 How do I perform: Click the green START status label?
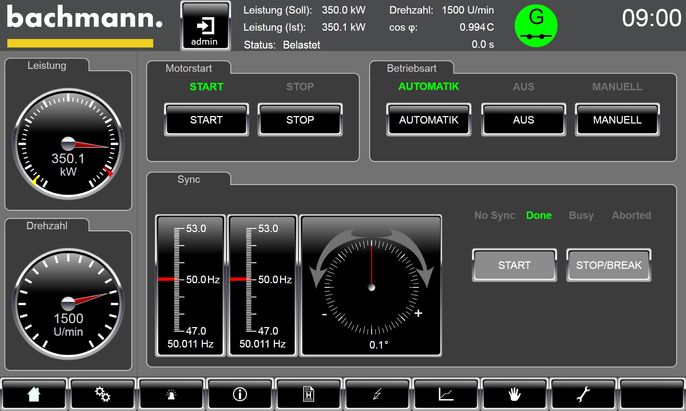[x=206, y=87]
